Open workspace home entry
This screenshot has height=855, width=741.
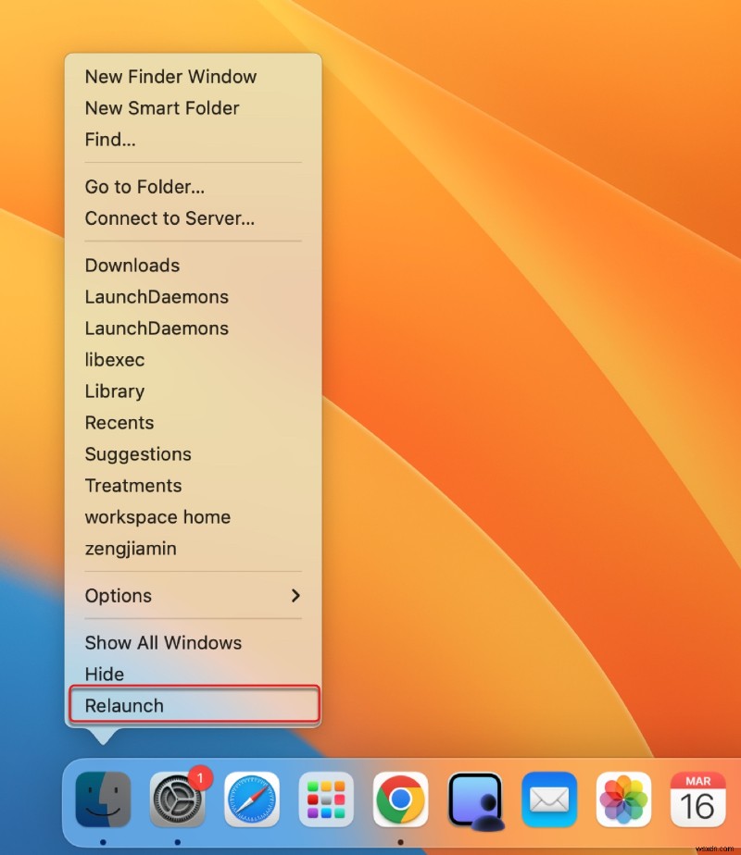194,517
